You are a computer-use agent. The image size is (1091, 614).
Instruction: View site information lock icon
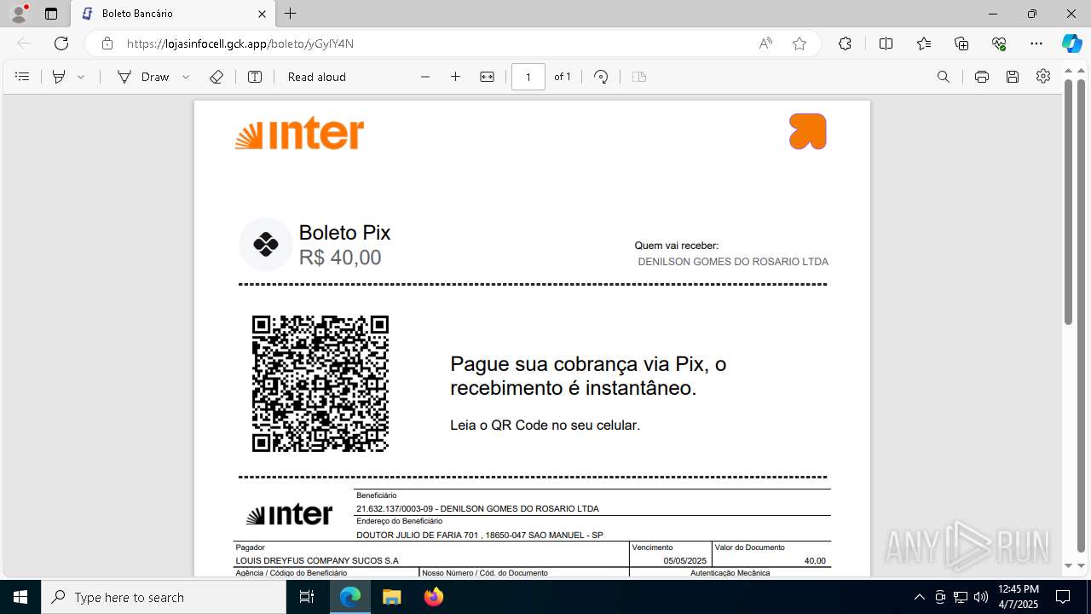click(107, 43)
